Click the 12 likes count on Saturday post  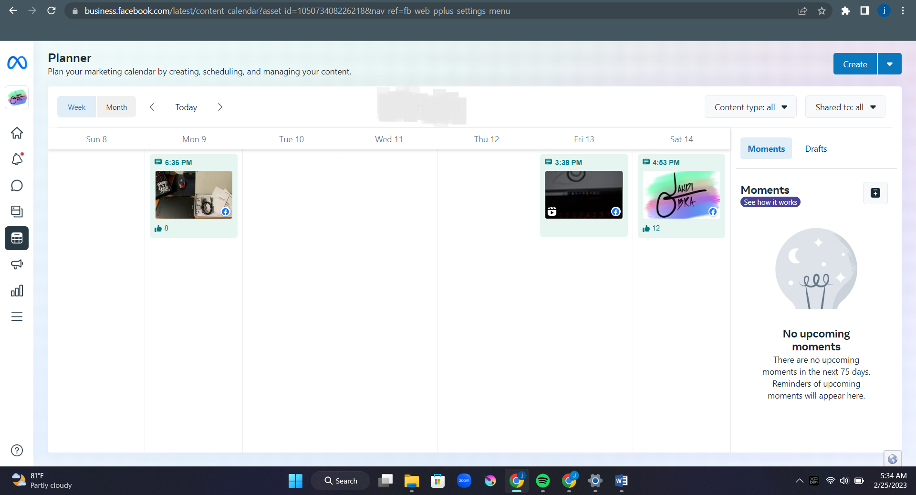[651, 228]
